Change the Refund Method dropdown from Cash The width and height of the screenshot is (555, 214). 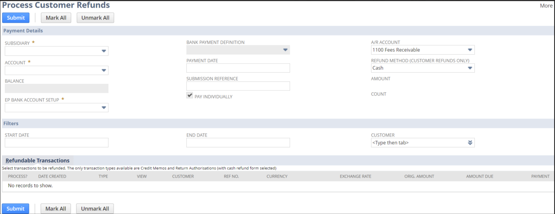pos(470,68)
